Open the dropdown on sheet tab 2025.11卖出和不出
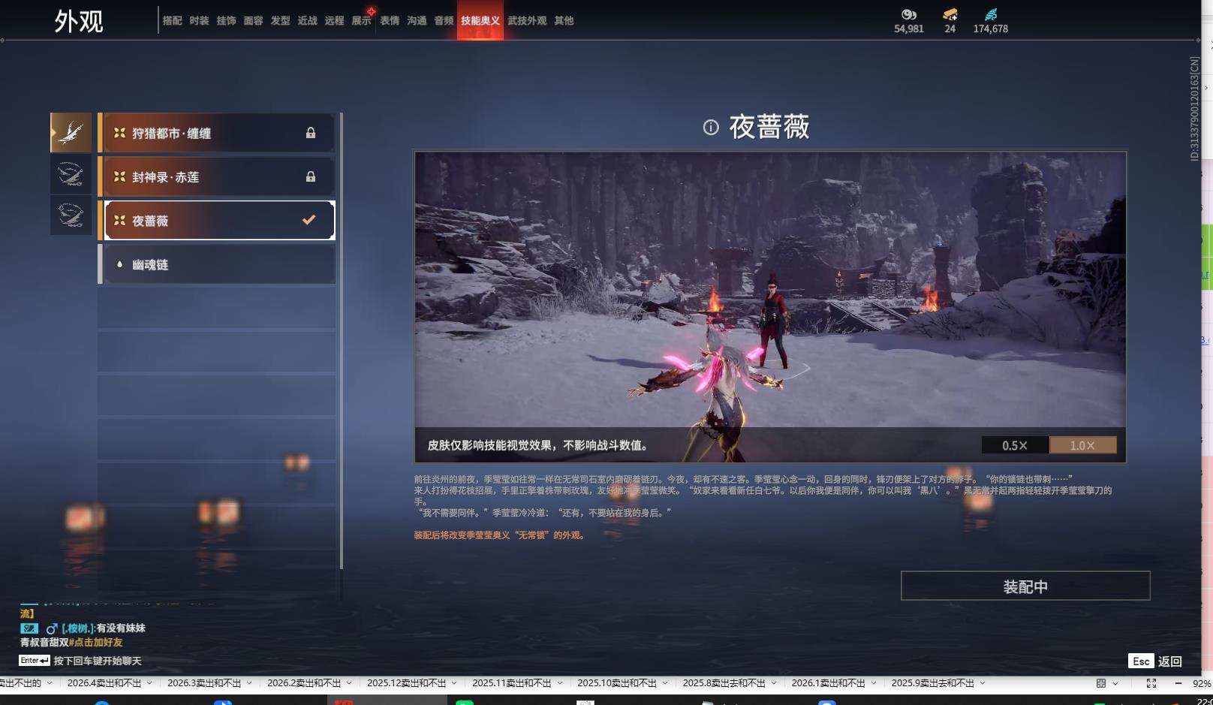Screen dimensions: 1213x705 coord(559,683)
